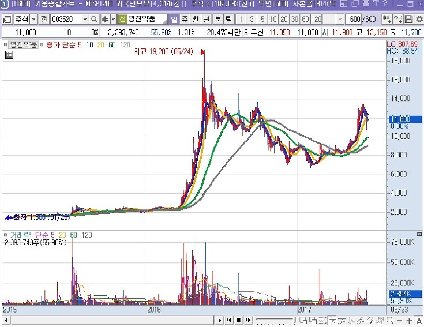The image size is (424, 327).
Task: Click the scrollbar right arrow beside the play button
Action: pyautogui.click(x=219, y=320)
